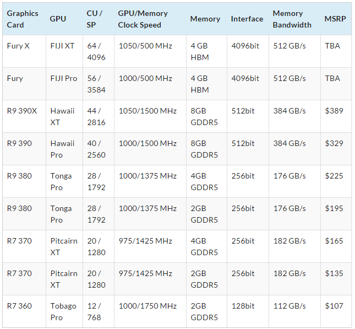The image size is (355, 329).
Task: Click the 56 / 3584 cell
Action: coord(99,84)
